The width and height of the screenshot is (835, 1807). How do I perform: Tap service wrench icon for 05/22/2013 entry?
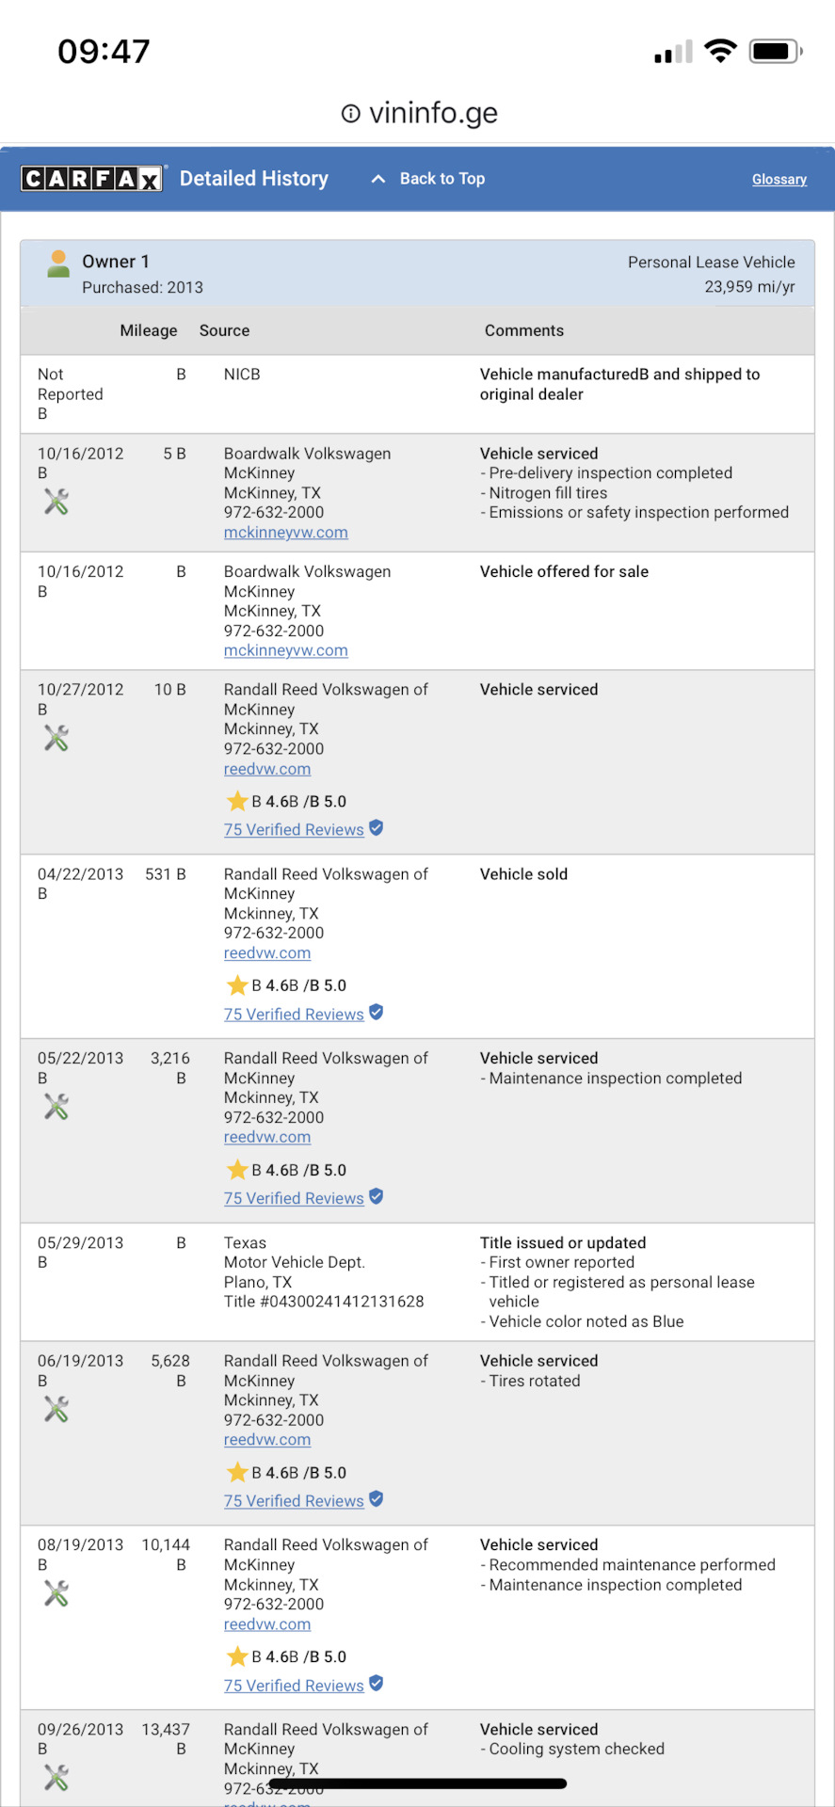[56, 1107]
